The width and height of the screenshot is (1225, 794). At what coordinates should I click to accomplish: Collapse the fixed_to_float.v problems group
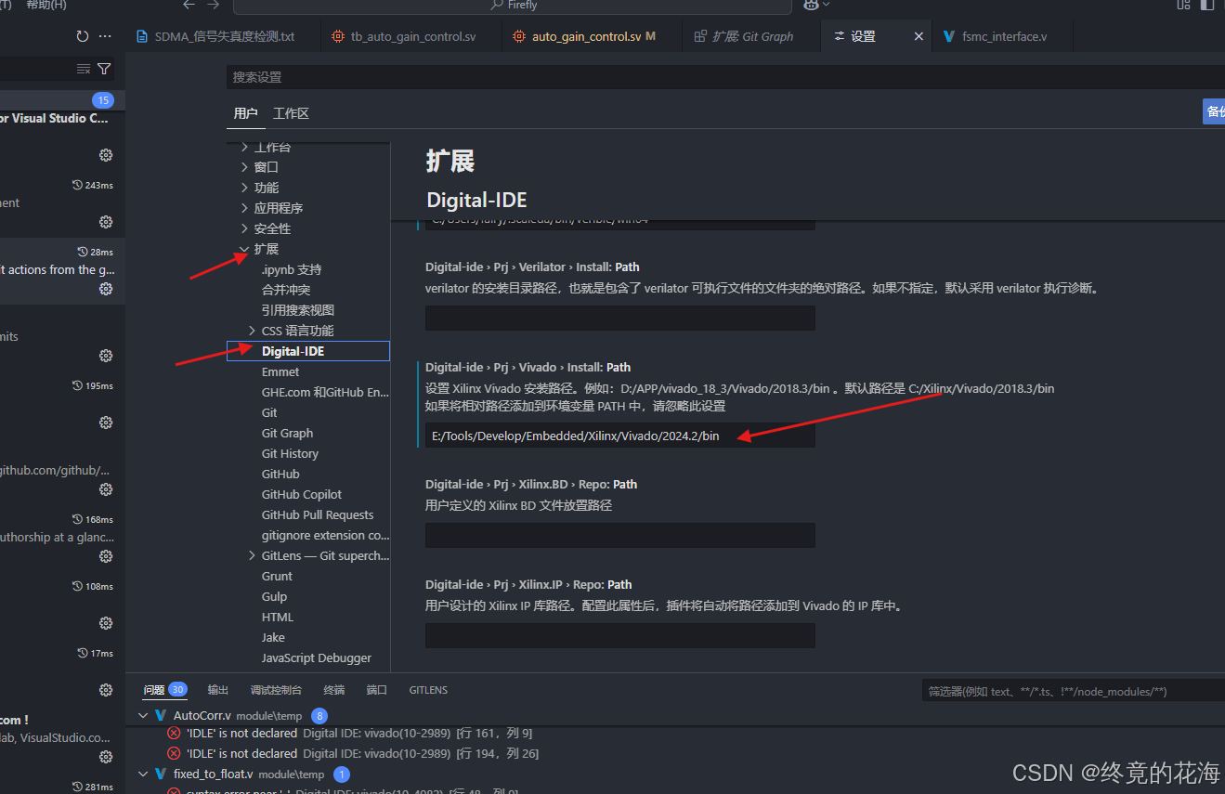click(x=143, y=774)
